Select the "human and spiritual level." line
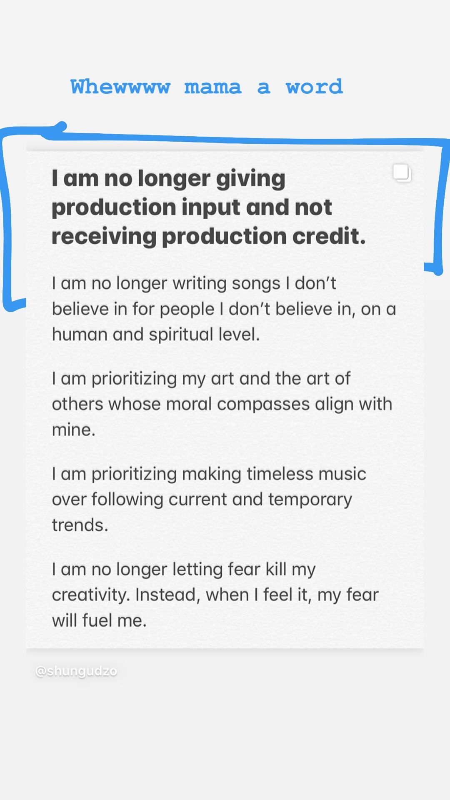 coord(156,335)
